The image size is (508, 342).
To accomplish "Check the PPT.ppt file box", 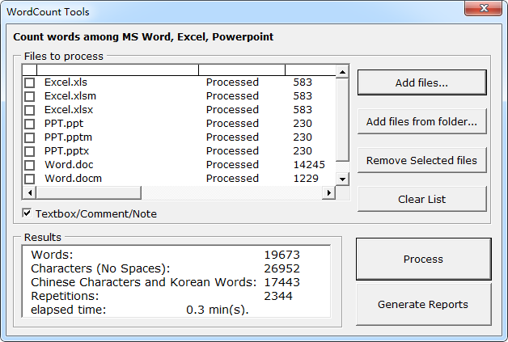I will pyautogui.click(x=30, y=124).
